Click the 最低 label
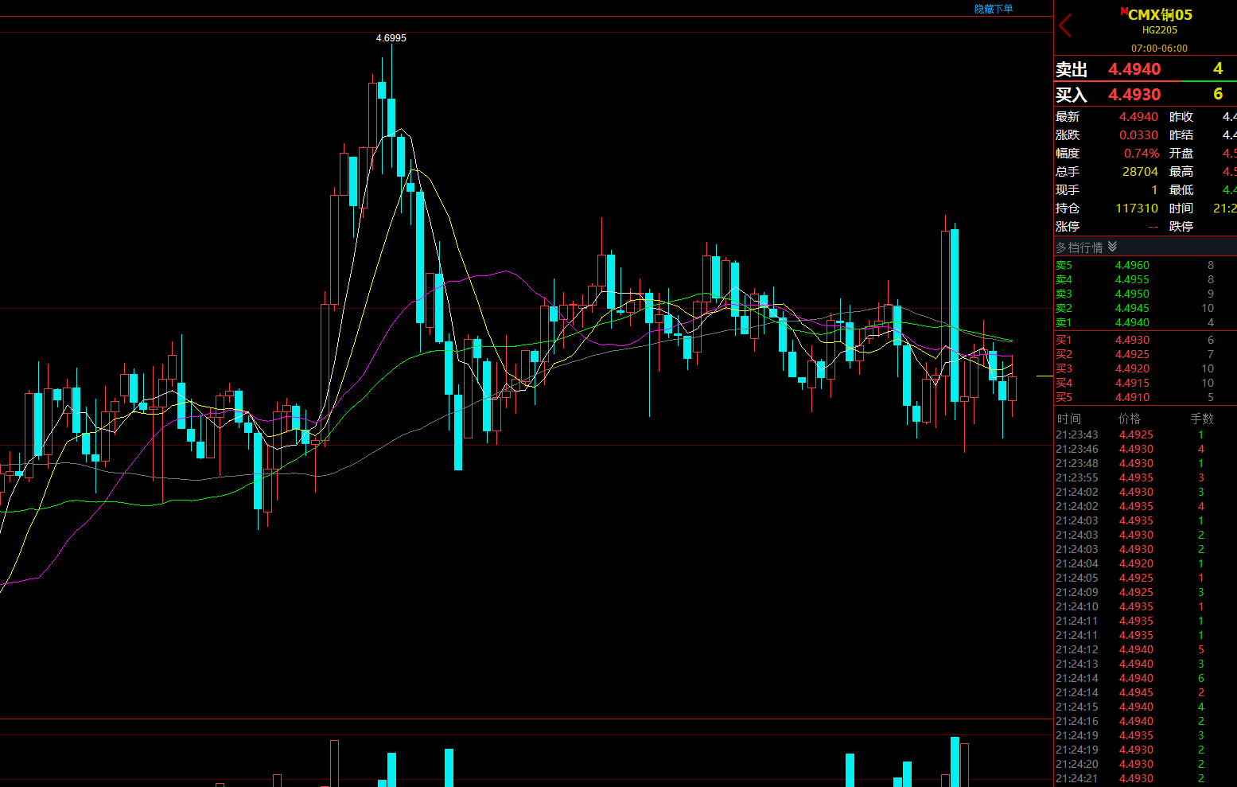1237x787 pixels. tap(1181, 190)
